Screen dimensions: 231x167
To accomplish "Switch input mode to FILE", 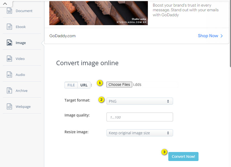I will pos(71,85).
